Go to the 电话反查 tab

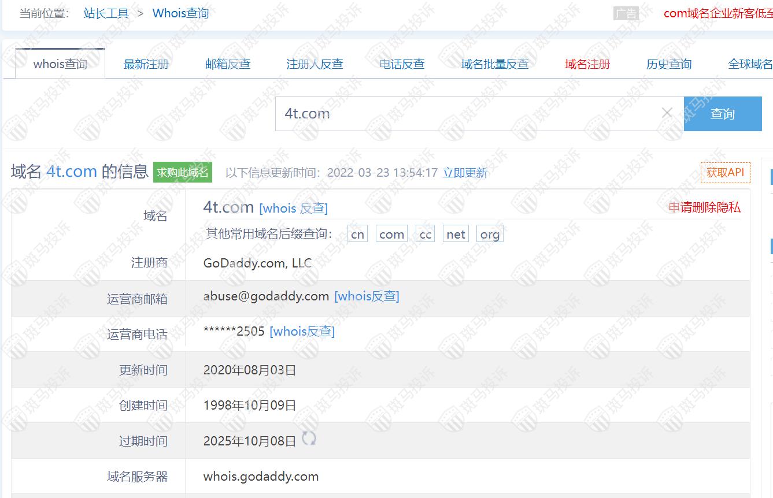tap(402, 64)
